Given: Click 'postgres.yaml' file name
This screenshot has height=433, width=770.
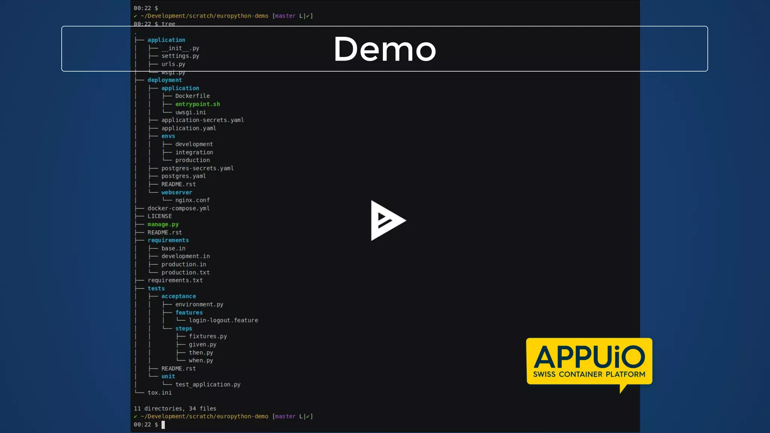Looking at the screenshot, I should (184, 176).
